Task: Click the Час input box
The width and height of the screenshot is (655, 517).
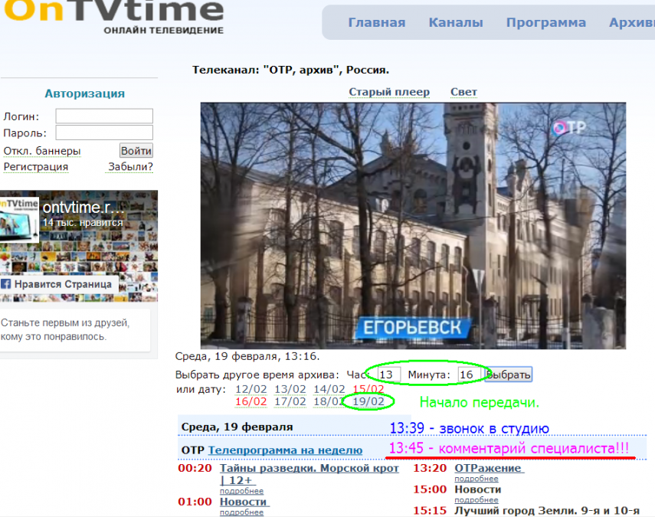Action: pyautogui.click(x=389, y=375)
